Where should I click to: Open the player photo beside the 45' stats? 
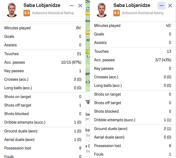(x=102, y=10)
